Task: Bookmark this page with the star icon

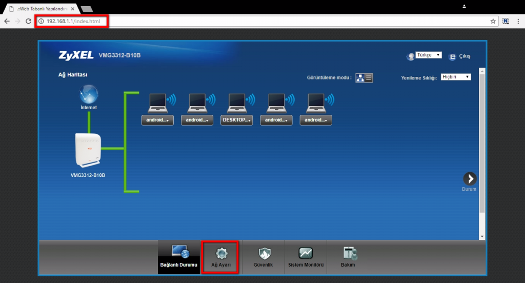Action: click(x=493, y=21)
